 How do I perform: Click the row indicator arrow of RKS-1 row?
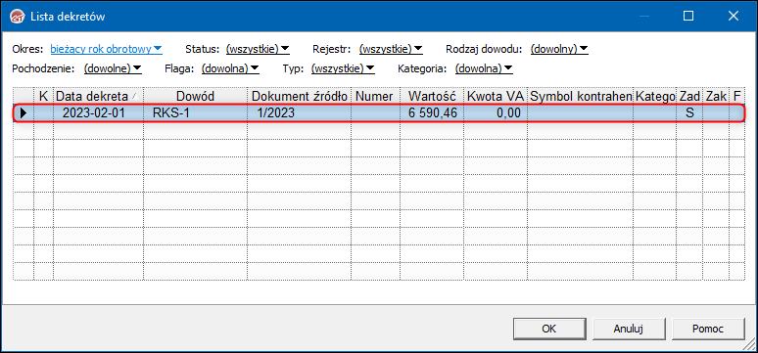(x=24, y=113)
